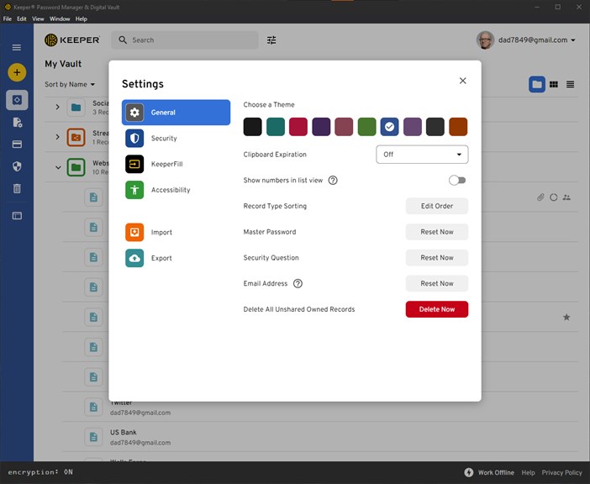The image size is (590, 484).
Task: Choose the orange theme swatch
Action: coord(458,126)
